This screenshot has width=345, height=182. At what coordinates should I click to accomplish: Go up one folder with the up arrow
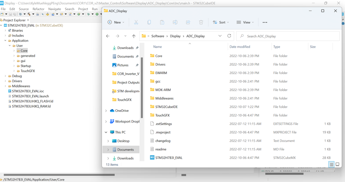[133, 36]
